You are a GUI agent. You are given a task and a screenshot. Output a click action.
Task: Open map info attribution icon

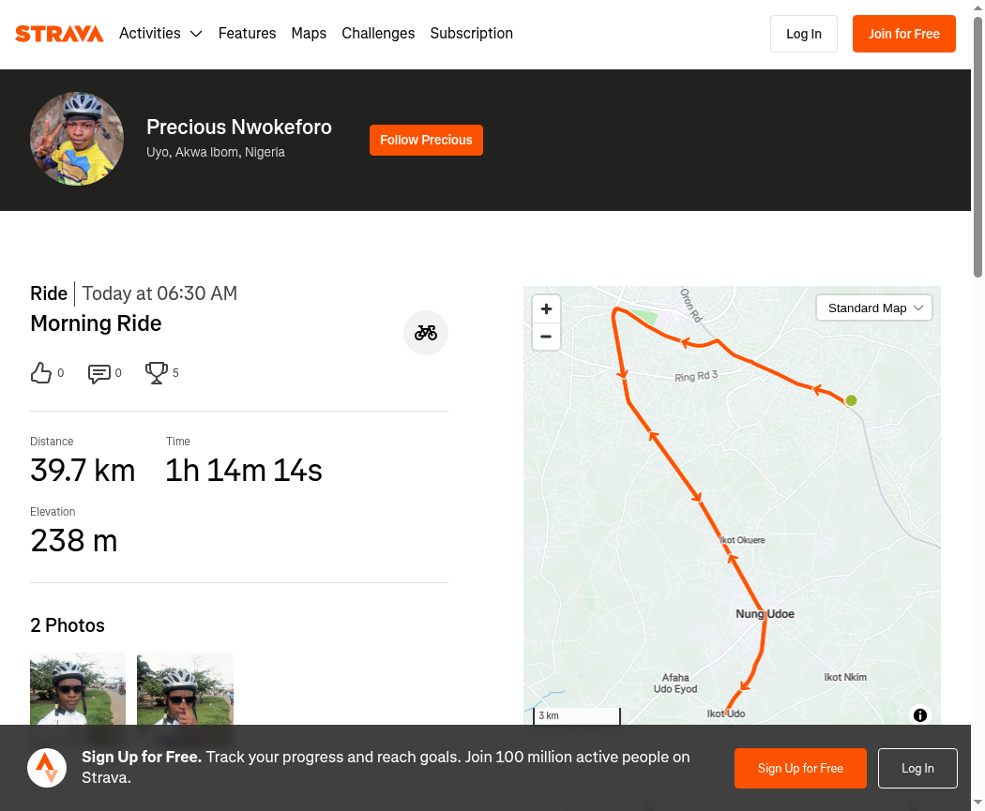tap(920, 715)
